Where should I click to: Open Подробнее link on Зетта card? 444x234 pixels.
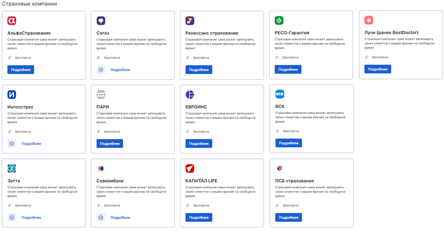click(31, 217)
